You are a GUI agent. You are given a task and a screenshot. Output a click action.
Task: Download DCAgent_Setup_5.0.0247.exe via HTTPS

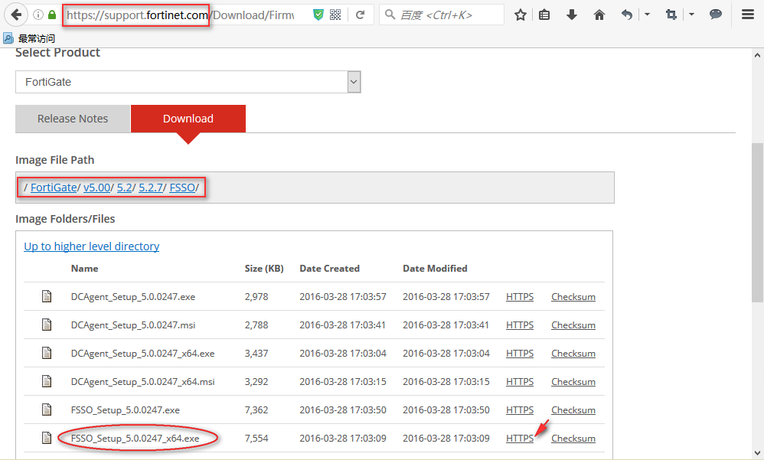[519, 297]
